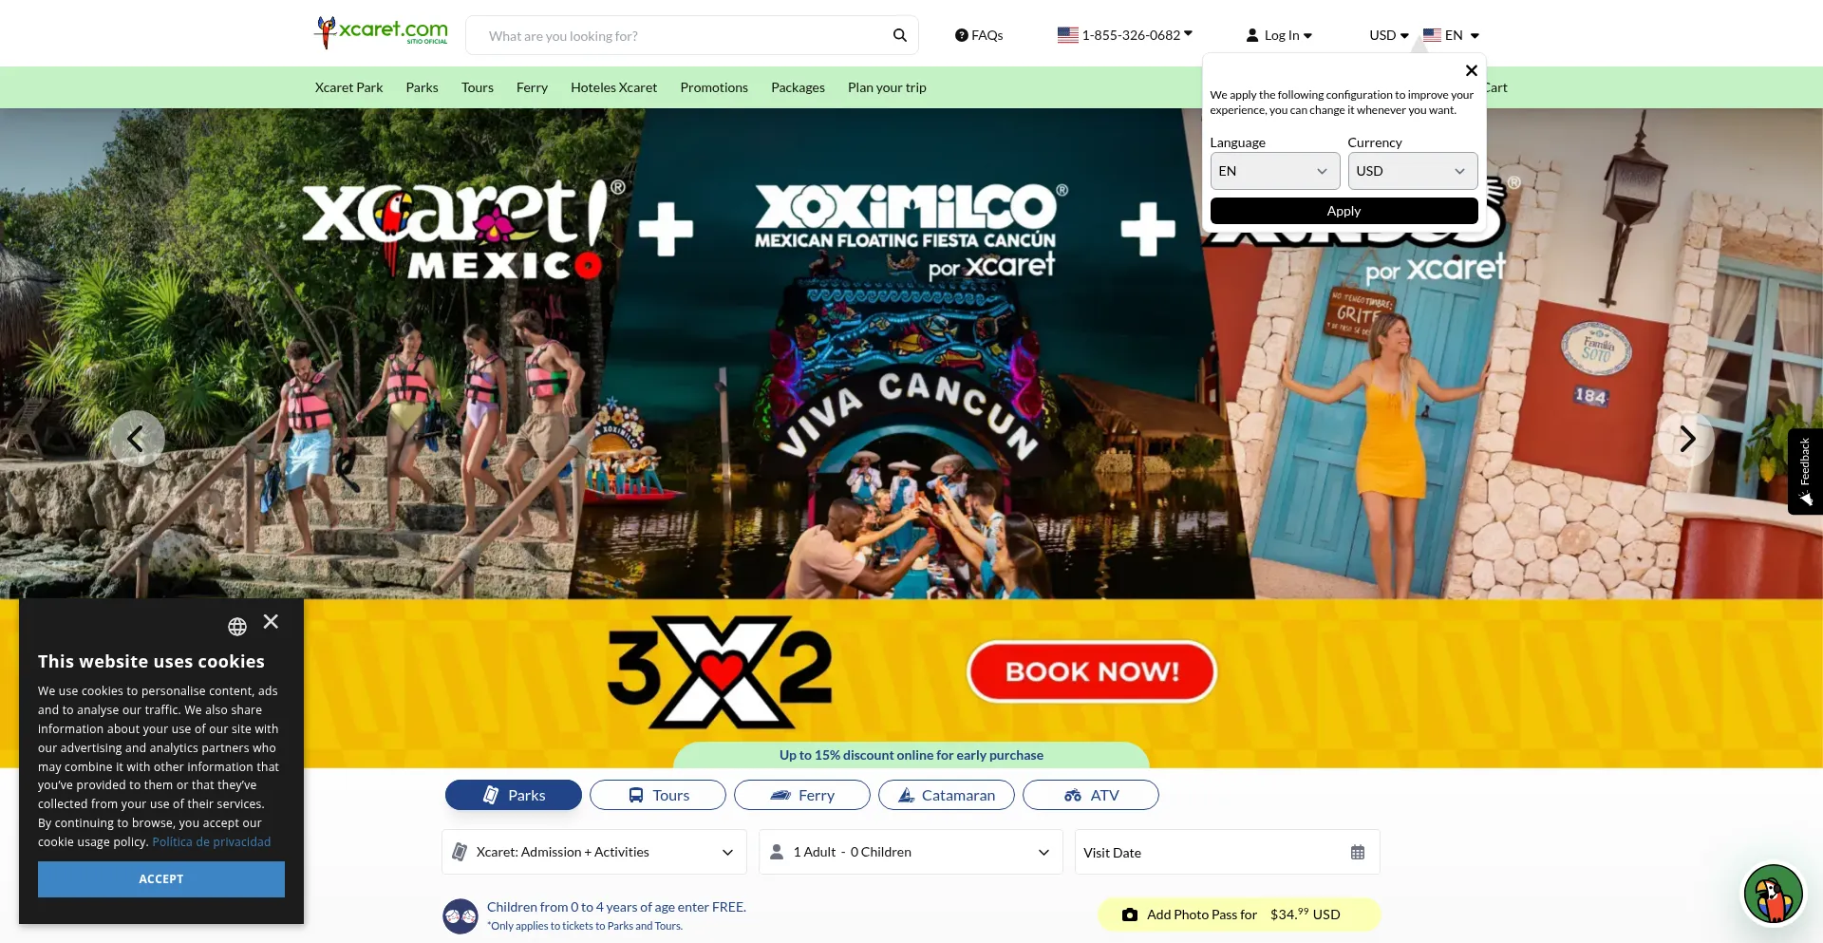Click 'Children from 0 to 4 years' notice text

pos(616,907)
